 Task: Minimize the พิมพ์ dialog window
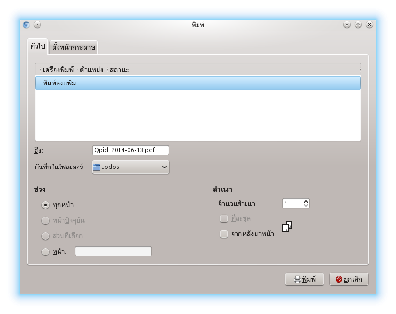pyautogui.click(x=347, y=25)
